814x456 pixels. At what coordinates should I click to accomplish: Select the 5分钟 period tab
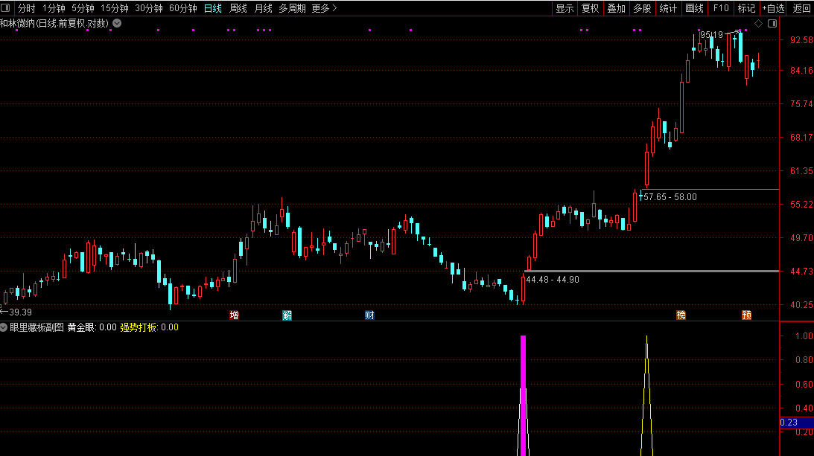coord(83,8)
